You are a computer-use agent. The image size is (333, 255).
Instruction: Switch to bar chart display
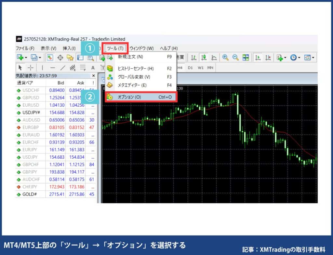[x=193, y=57]
